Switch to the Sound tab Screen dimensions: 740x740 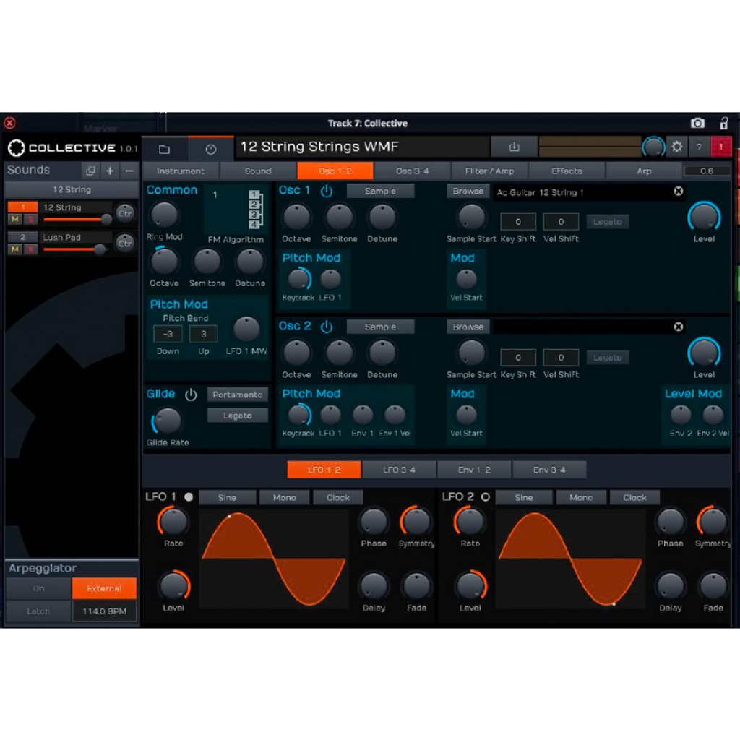tap(258, 171)
